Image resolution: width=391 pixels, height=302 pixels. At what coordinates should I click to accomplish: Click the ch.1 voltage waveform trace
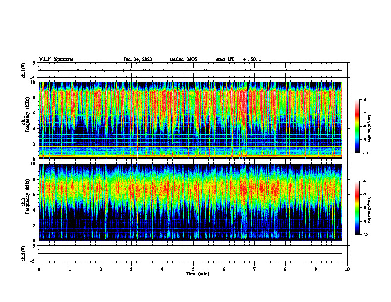pyautogui.click(x=191, y=70)
